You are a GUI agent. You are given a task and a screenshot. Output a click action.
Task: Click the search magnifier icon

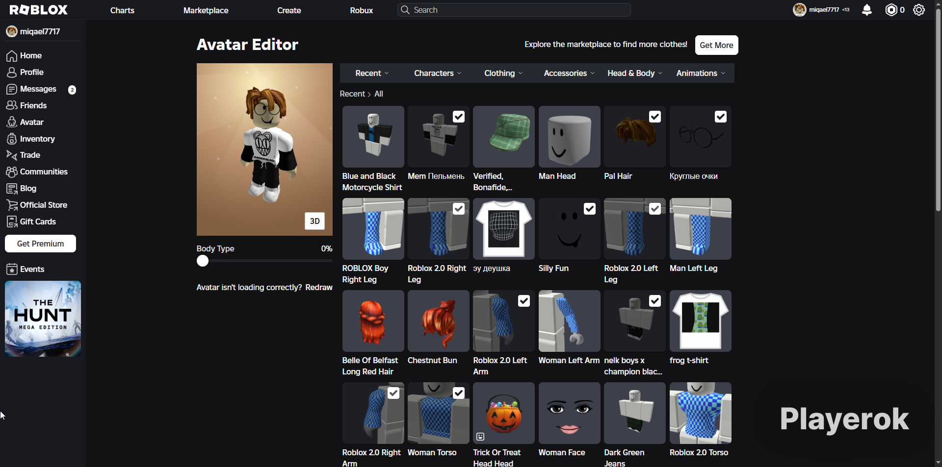pyautogui.click(x=405, y=10)
